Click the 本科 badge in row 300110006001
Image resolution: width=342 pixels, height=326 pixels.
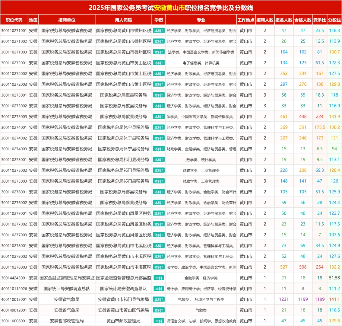coord(159,321)
